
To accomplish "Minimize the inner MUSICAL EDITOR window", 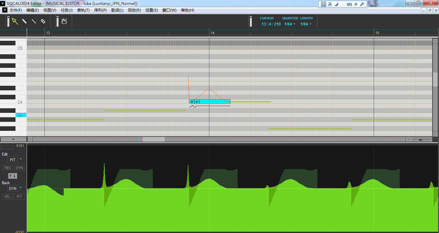I will (x=424, y=10).
